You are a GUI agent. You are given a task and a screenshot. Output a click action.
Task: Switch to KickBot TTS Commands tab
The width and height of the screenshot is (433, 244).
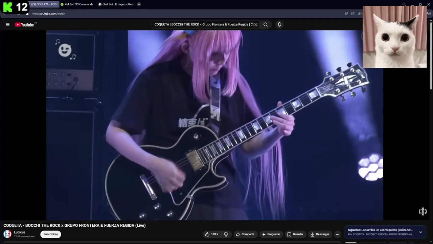click(x=77, y=4)
